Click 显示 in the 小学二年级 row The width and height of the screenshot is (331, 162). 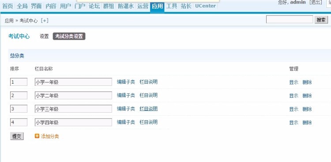(x=293, y=96)
